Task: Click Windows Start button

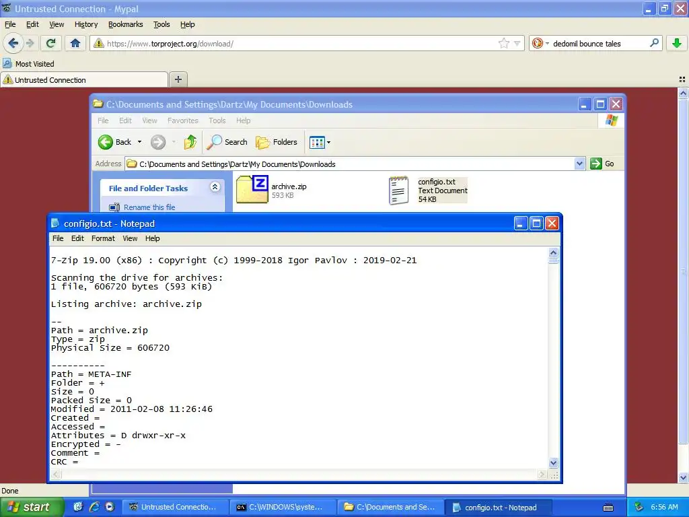Action: [32, 507]
